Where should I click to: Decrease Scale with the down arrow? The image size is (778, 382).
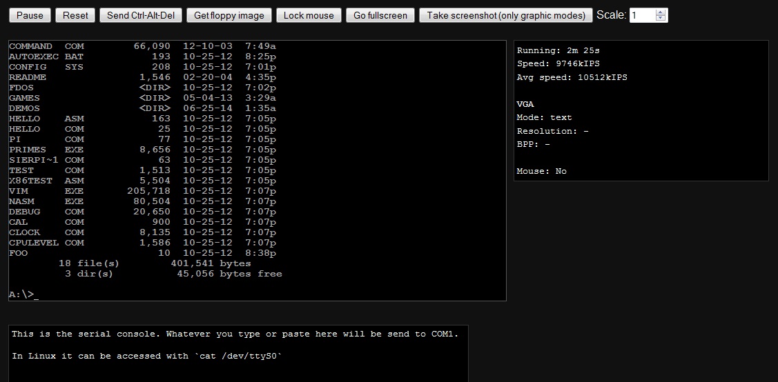[661, 19]
